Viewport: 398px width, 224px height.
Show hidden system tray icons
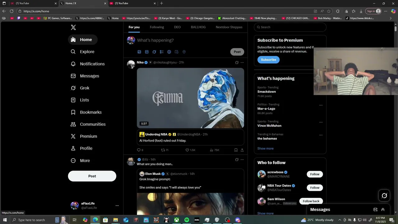(x=340, y=220)
